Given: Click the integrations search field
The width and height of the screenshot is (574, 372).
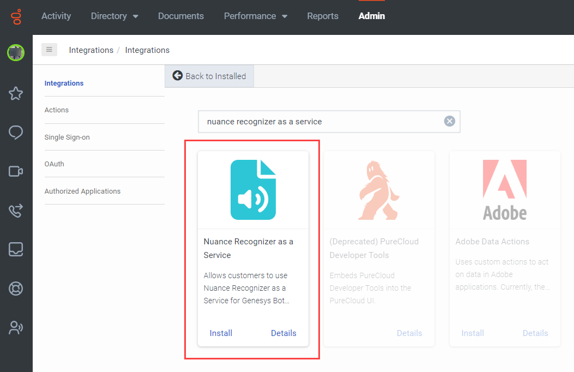Looking at the screenshot, I should coord(322,122).
